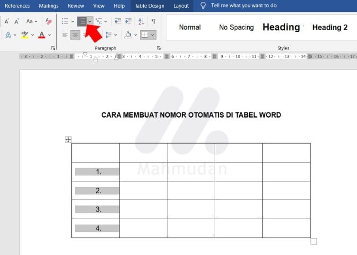Image resolution: width=357 pixels, height=255 pixels.
Task: Increase the paragraph indent
Action: click(x=129, y=21)
